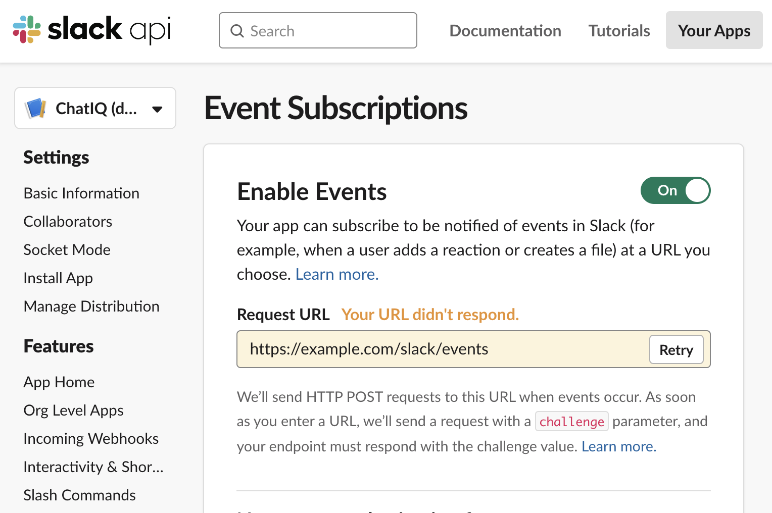The image size is (772, 513).
Task: Click the Event Subscriptions heading
Action: (336, 108)
